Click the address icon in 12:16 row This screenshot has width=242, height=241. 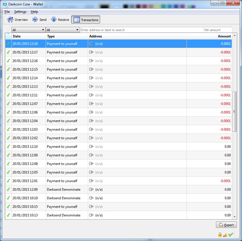[91, 61]
